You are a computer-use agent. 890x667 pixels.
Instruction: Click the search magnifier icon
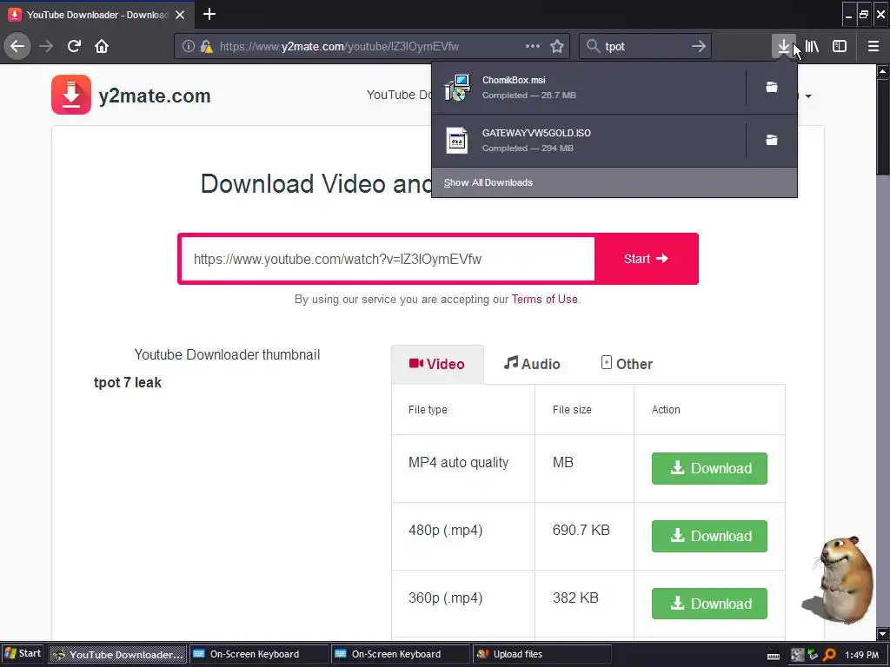(x=593, y=46)
